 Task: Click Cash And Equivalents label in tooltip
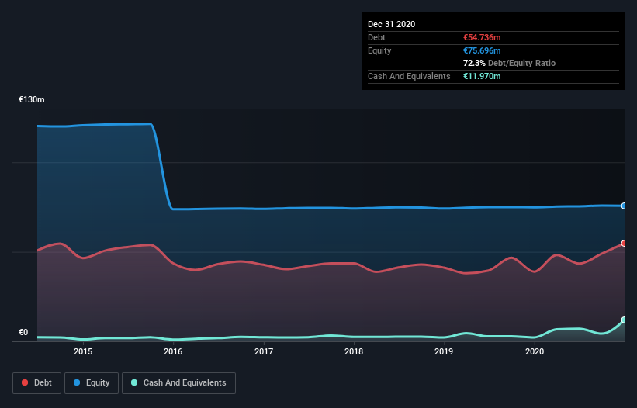point(409,76)
